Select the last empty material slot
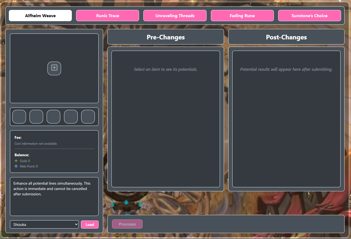 pos(88,117)
